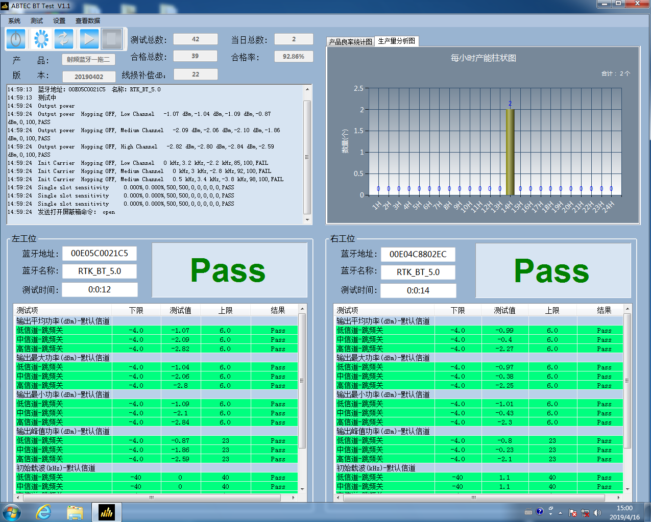Click right table horizontal scroll left arrow

point(339,497)
